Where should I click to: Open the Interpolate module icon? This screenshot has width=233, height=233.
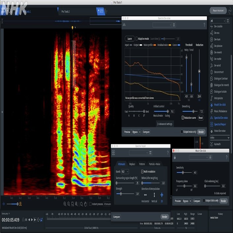click(212, 98)
